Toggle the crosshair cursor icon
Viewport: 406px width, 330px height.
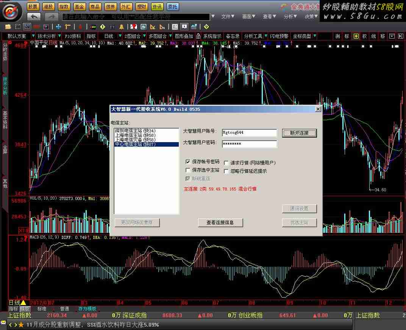(x=356, y=36)
